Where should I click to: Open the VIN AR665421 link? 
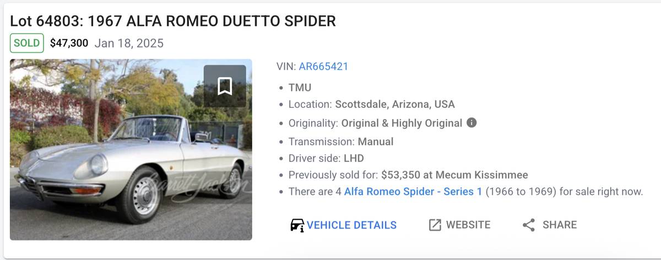pyautogui.click(x=323, y=67)
